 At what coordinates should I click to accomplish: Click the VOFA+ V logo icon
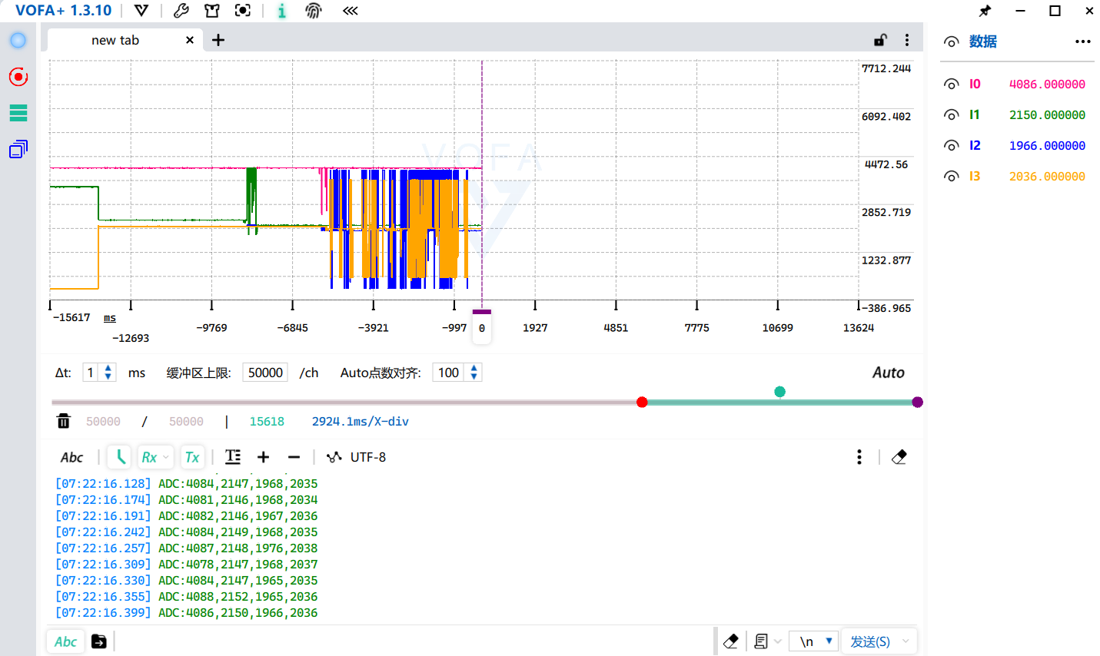point(141,11)
